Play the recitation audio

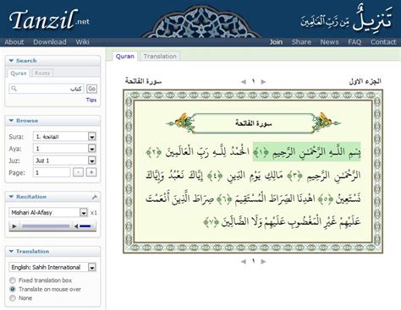[x=14, y=226]
